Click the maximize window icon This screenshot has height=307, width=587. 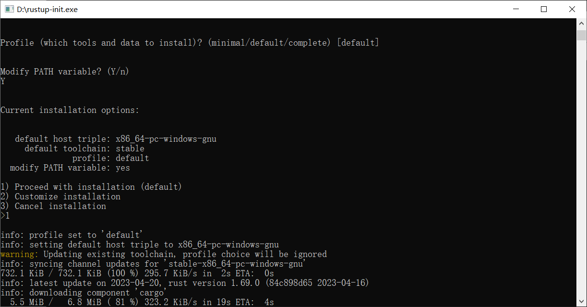(544, 9)
